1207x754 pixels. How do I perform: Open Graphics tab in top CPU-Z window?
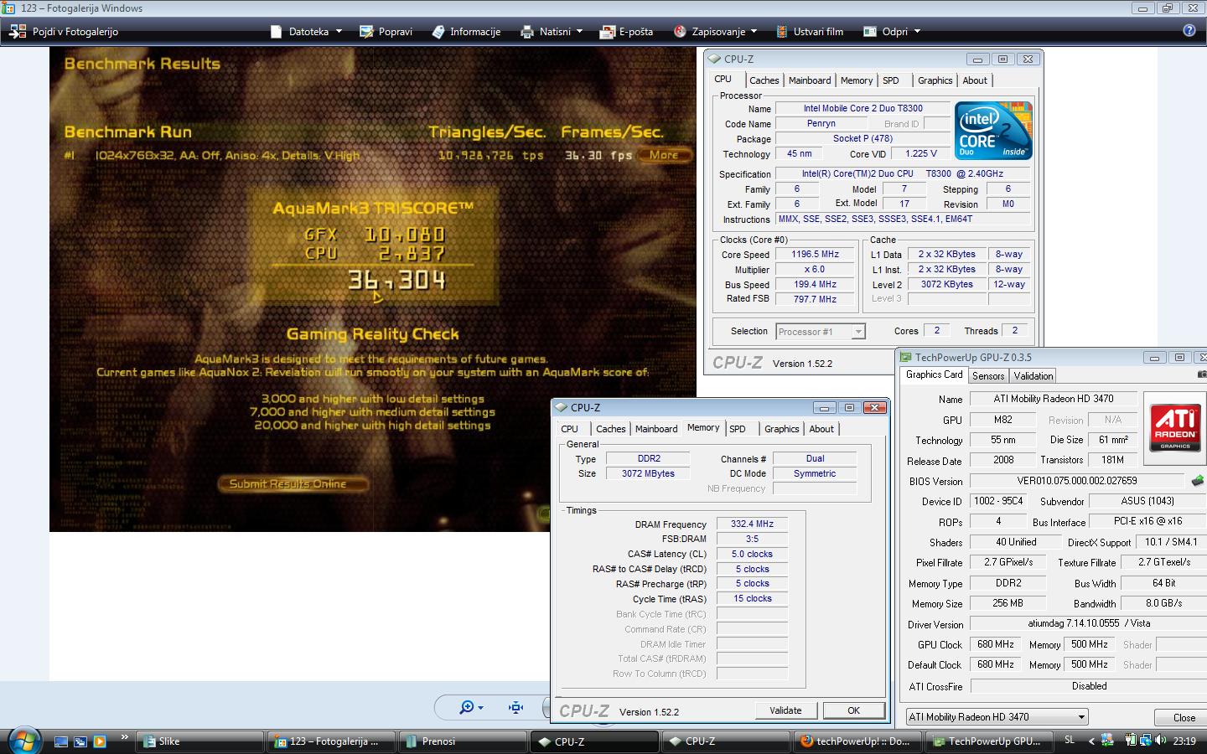point(935,80)
